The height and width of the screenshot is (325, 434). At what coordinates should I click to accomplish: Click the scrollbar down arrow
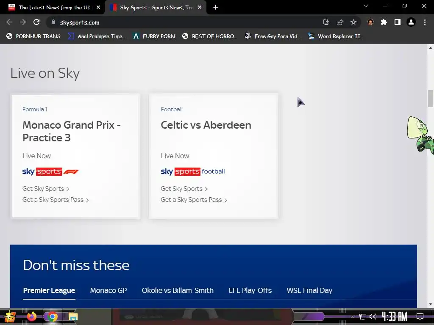point(431,305)
